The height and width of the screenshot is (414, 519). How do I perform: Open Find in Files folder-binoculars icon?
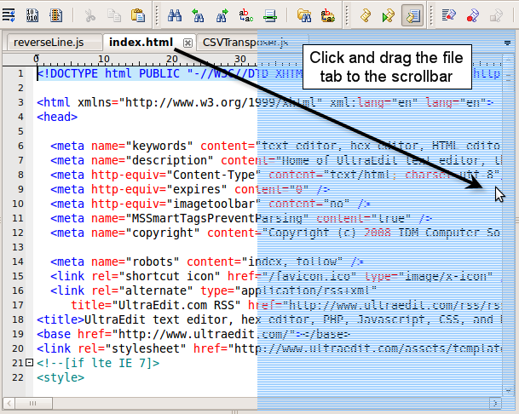pos(304,15)
